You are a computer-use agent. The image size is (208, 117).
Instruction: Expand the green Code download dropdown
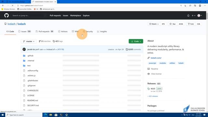136,41
